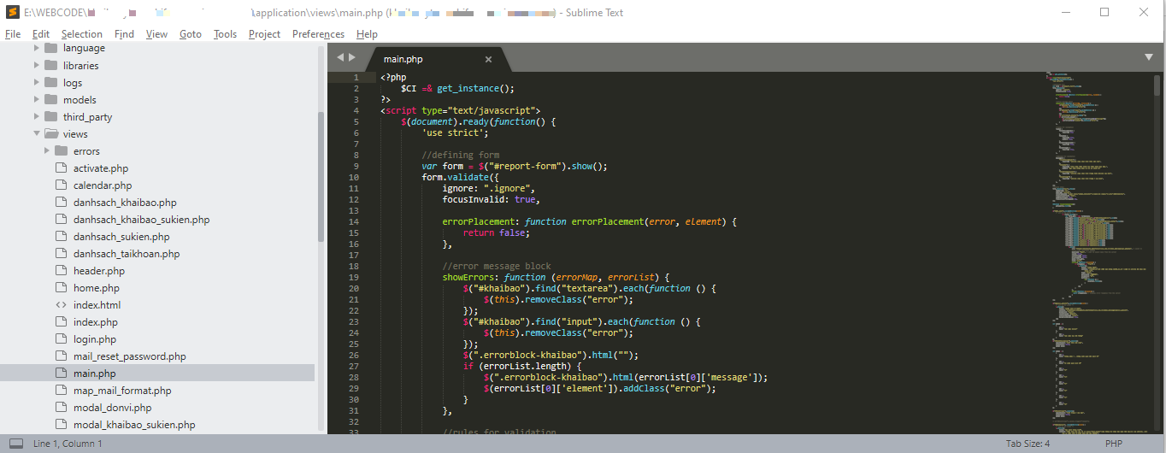Click the logs folder icon

[50, 82]
